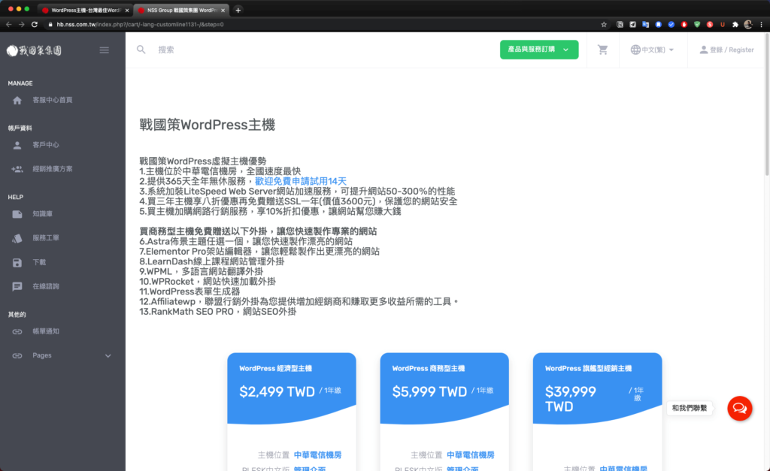Click the browser reload icon
770x471 pixels.
click(35, 24)
